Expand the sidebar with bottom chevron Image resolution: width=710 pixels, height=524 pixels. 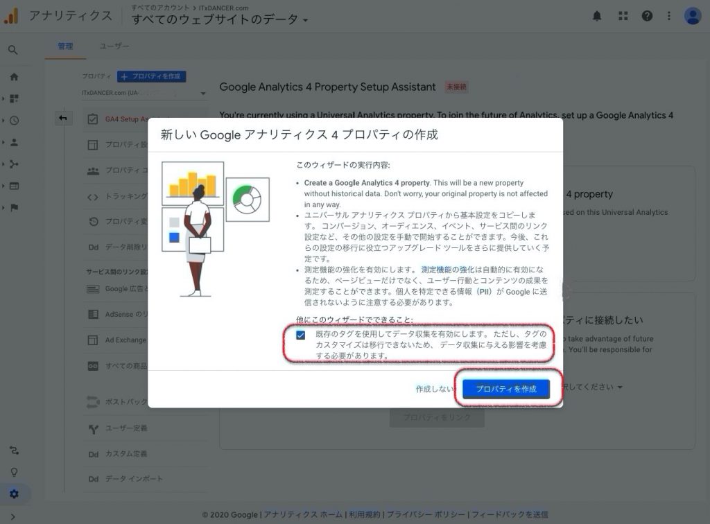pyautogui.click(x=13, y=516)
